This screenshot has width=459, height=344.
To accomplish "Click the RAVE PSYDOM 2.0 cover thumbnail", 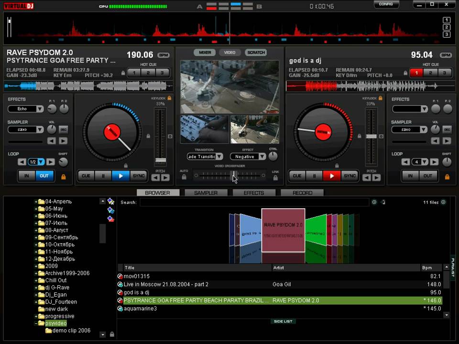I will coord(283,230).
